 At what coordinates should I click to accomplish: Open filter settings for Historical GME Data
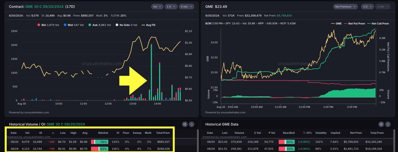(x=381, y=124)
